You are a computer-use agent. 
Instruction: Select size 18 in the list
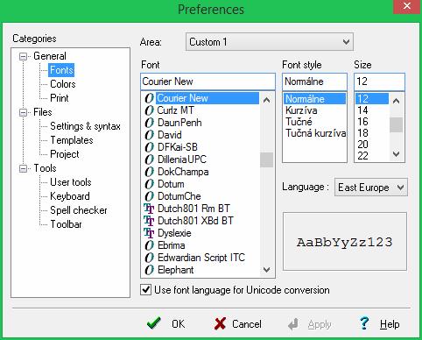[x=362, y=133]
